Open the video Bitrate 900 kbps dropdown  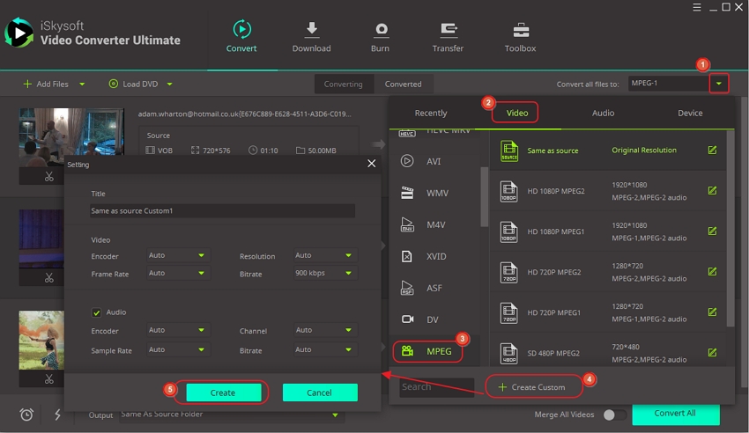(x=324, y=274)
